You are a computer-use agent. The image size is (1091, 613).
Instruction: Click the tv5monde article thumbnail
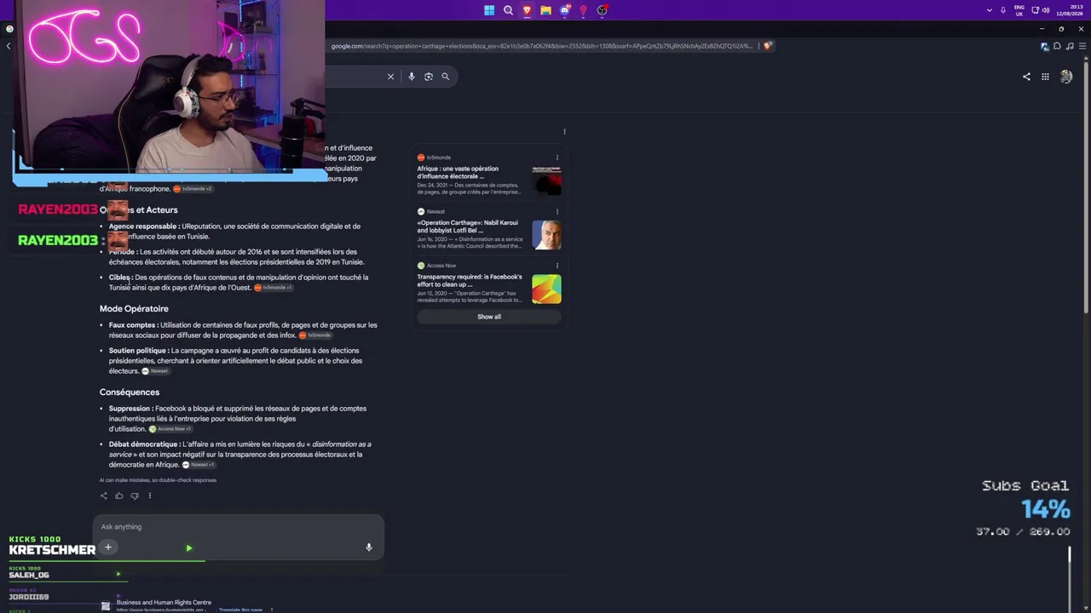tap(546, 180)
